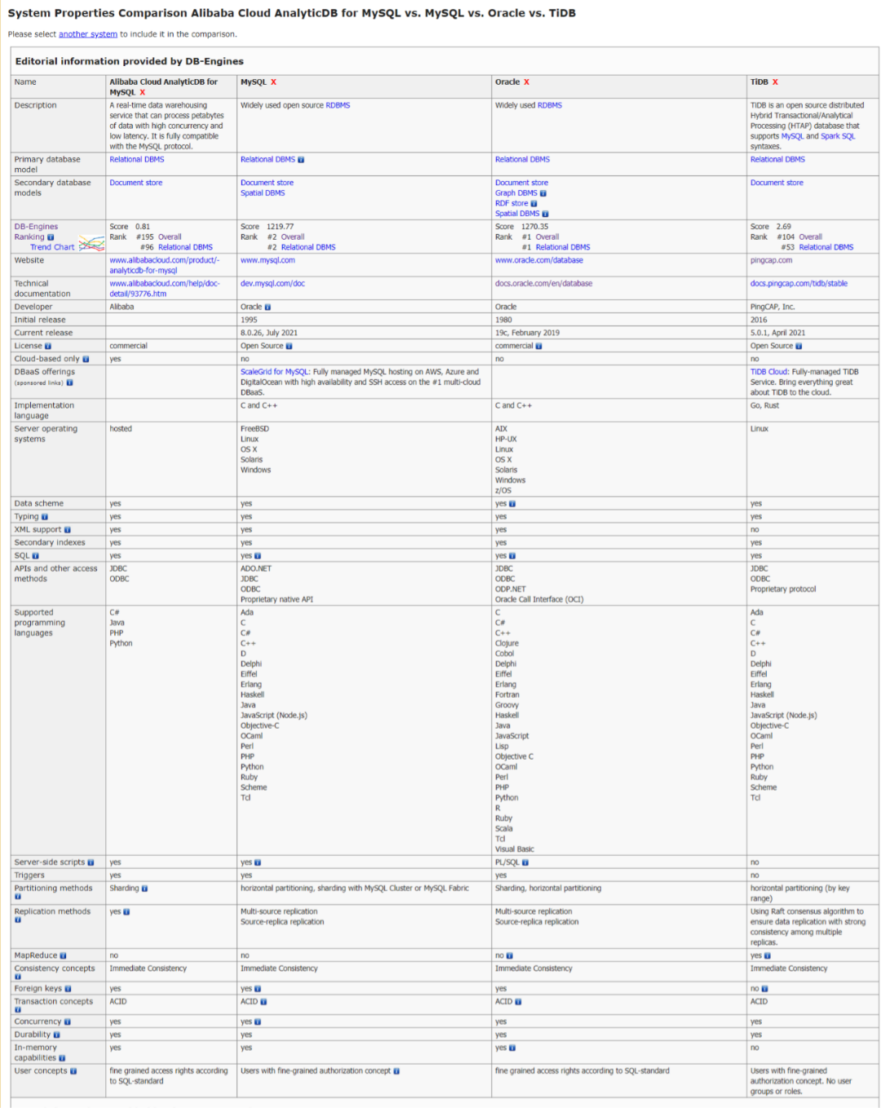
Task: Open info icon beside MySQL's Relational DBMS model
Action: coord(301,160)
